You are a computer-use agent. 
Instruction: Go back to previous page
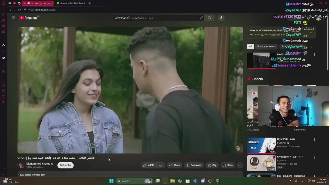10,10
